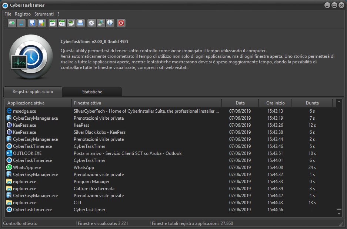Open the Registro menu
Image resolution: width=347 pixels, height=229 pixels.
tap(23, 14)
